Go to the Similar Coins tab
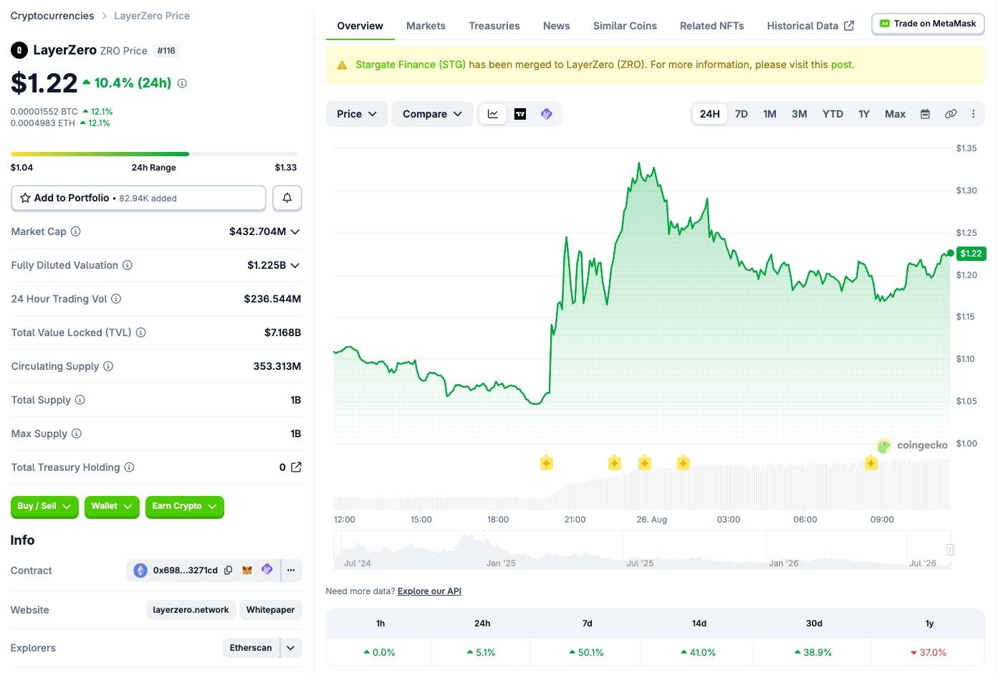The image size is (998, 673). pos(625,26)
